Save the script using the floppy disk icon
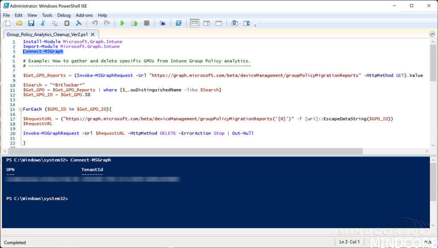This screenshot has width=438, height=248. point(31,23)
